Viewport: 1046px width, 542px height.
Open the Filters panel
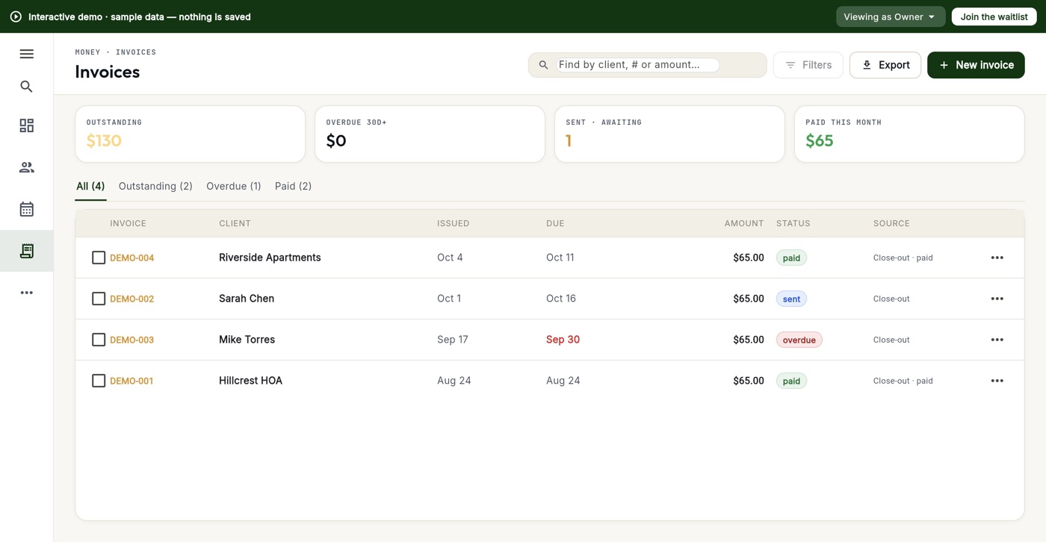pyautogui.click(x=808, y=65)
